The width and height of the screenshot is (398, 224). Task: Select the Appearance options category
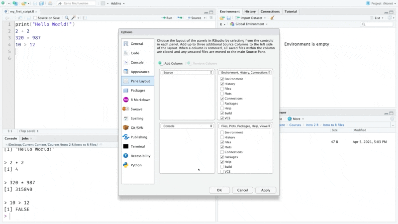137,72
